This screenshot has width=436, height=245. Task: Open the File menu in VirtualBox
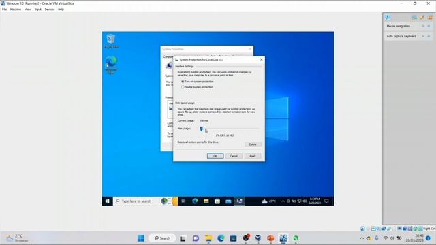(x=4, y=9)
